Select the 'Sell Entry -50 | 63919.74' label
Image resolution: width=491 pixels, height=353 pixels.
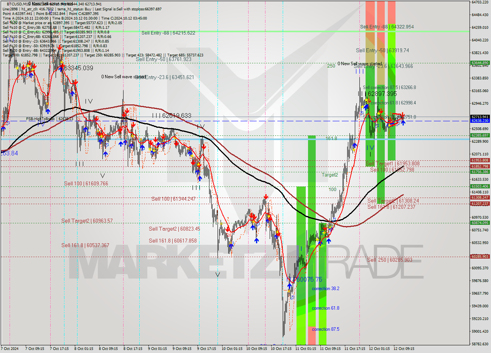coord(382,50)
